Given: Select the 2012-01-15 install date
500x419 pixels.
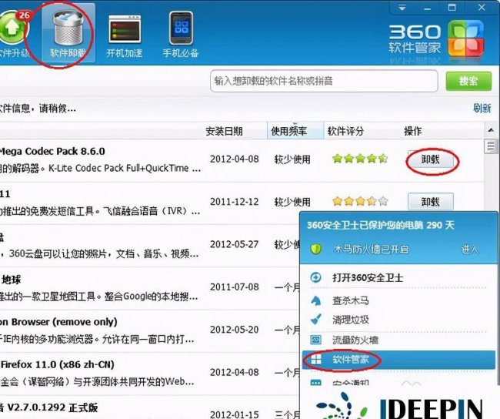Looking at the screenshot, I should 235,414.
